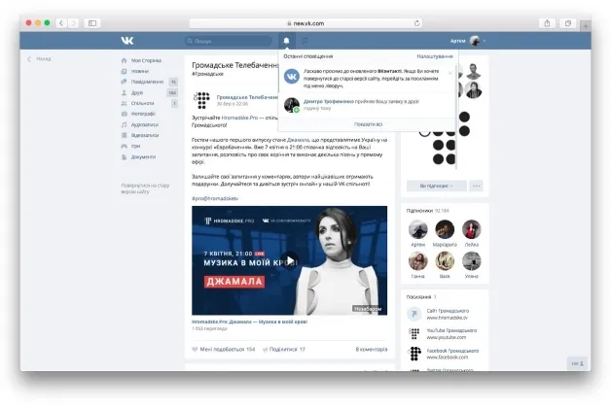Click subscriber Ганна avatar
The image size is (611, 408).
click(417, 261)
